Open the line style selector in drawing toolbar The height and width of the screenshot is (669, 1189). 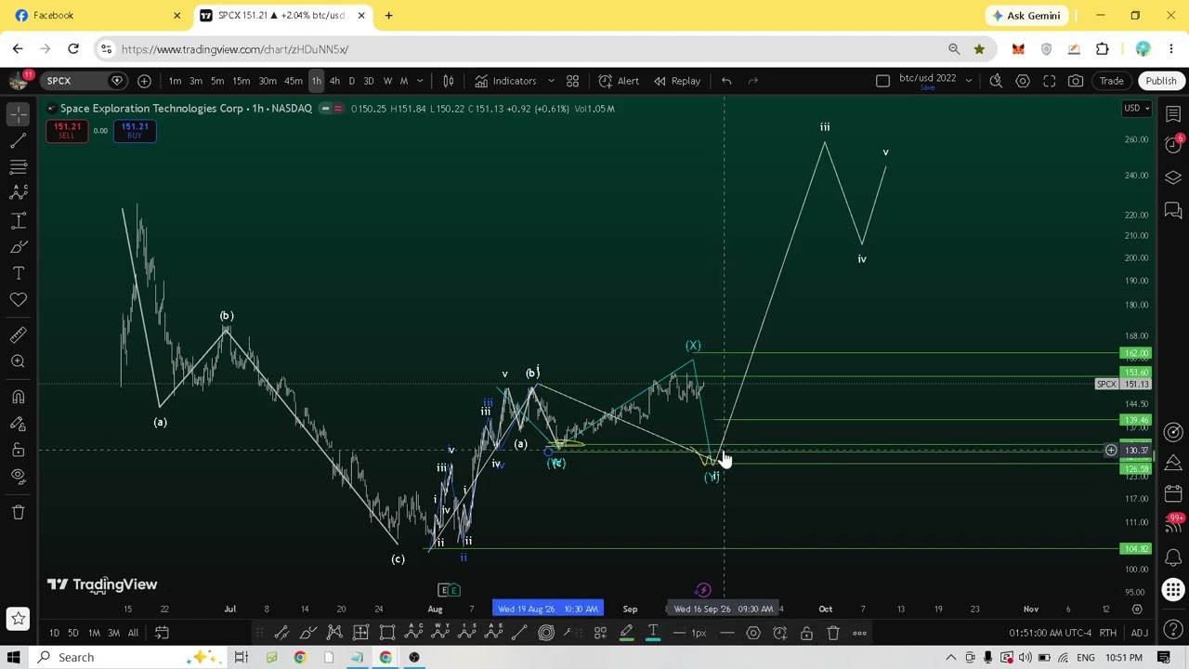pos(727,634)
